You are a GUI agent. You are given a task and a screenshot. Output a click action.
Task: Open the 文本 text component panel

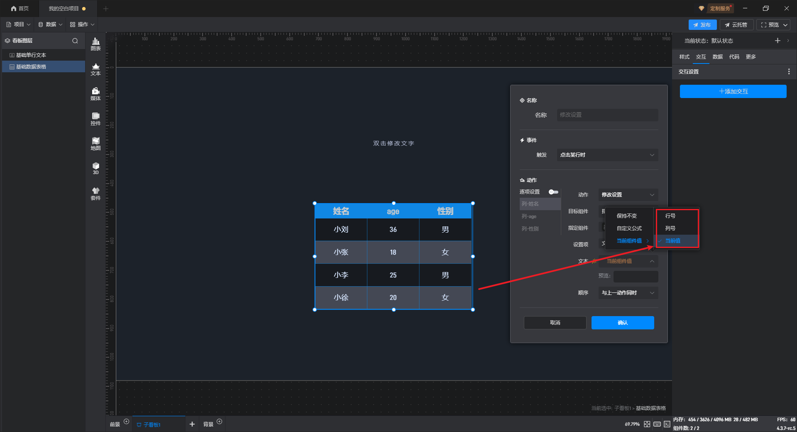click(95, 69)
